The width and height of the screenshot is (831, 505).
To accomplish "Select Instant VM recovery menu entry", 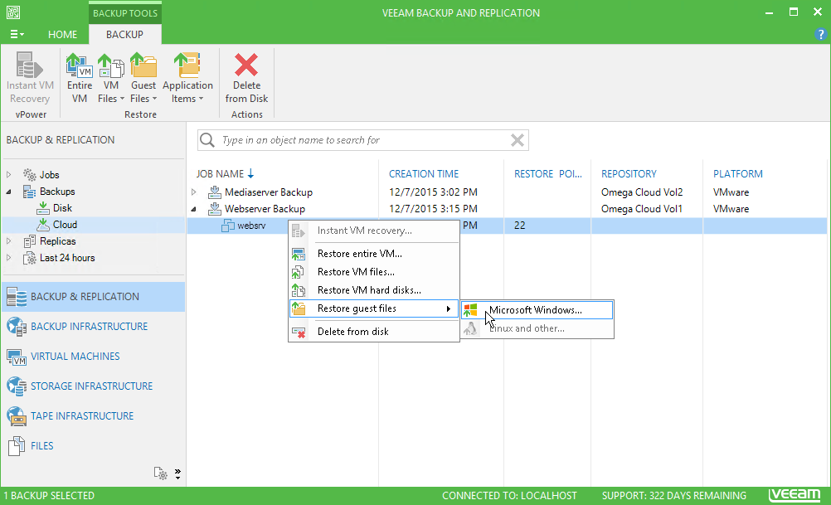I will pyautogui.click(x=374, y=231).
